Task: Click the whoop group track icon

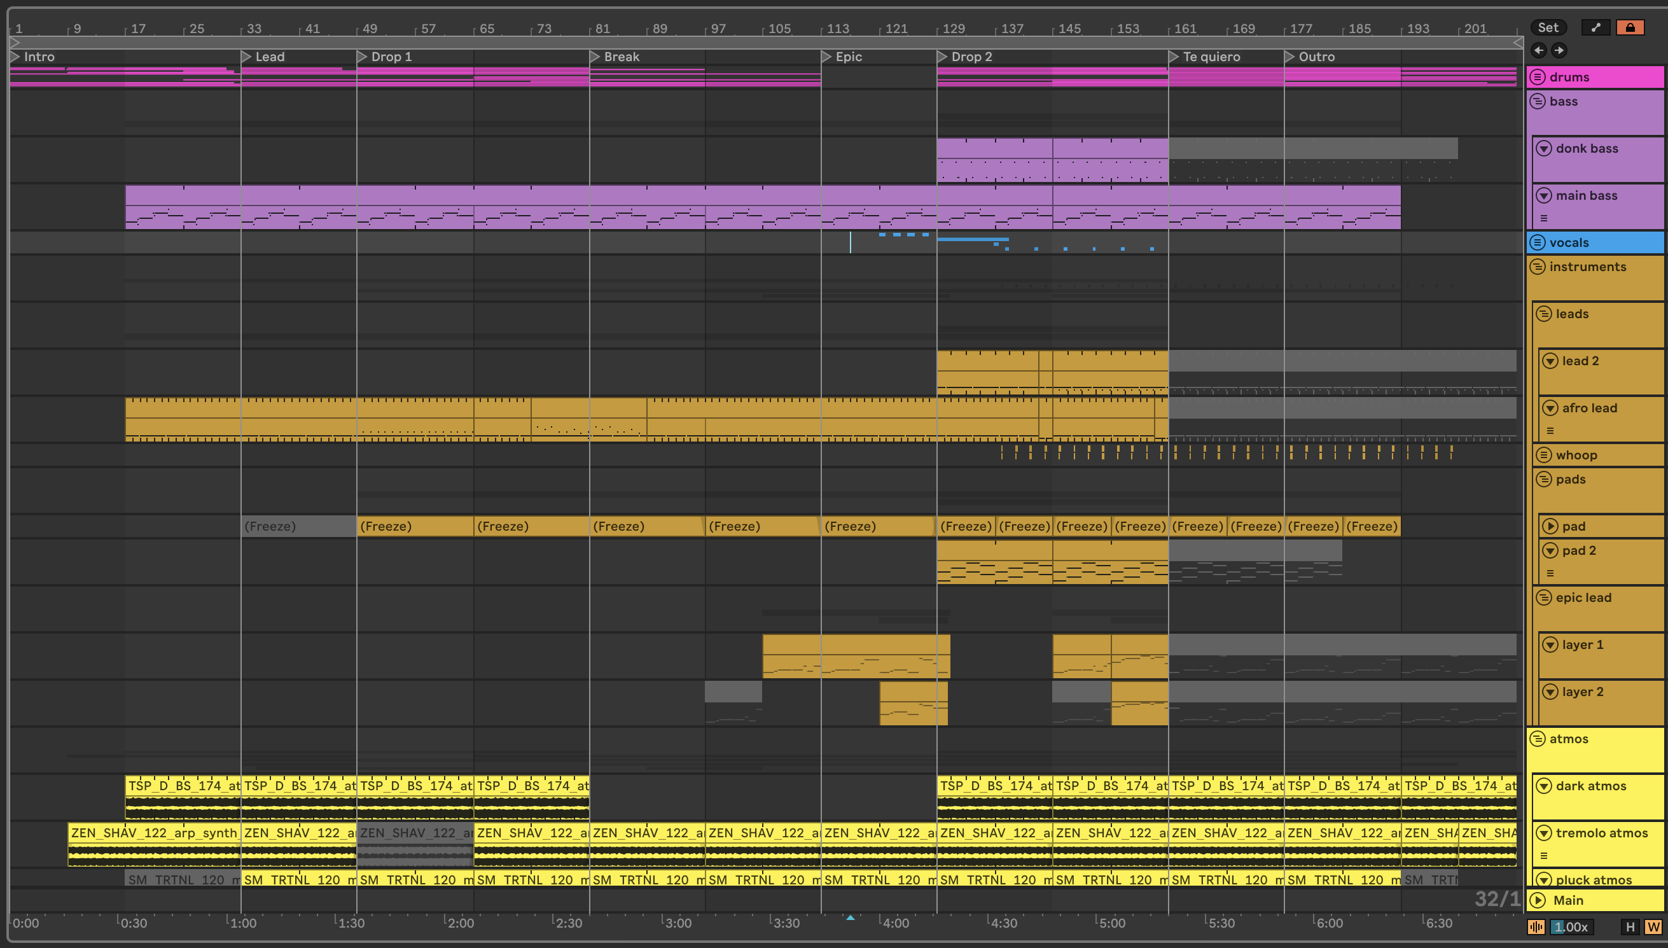Action: [x=1544, y=454]
